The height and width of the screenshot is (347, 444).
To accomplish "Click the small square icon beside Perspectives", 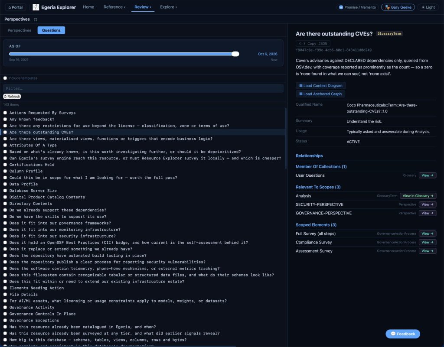I will [36, 19].
